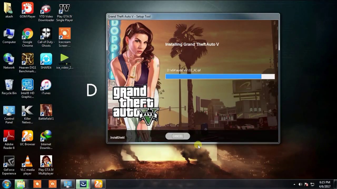Launch Battlefield 1 shortcut
This screenshot has height=189, width=337.
click(x=46, y=113)
